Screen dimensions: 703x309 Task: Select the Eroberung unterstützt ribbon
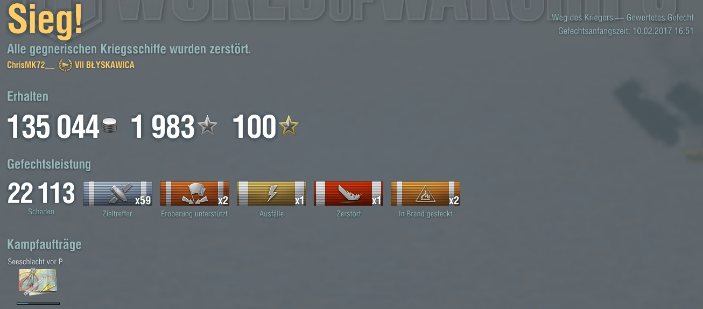pos(194,194)
